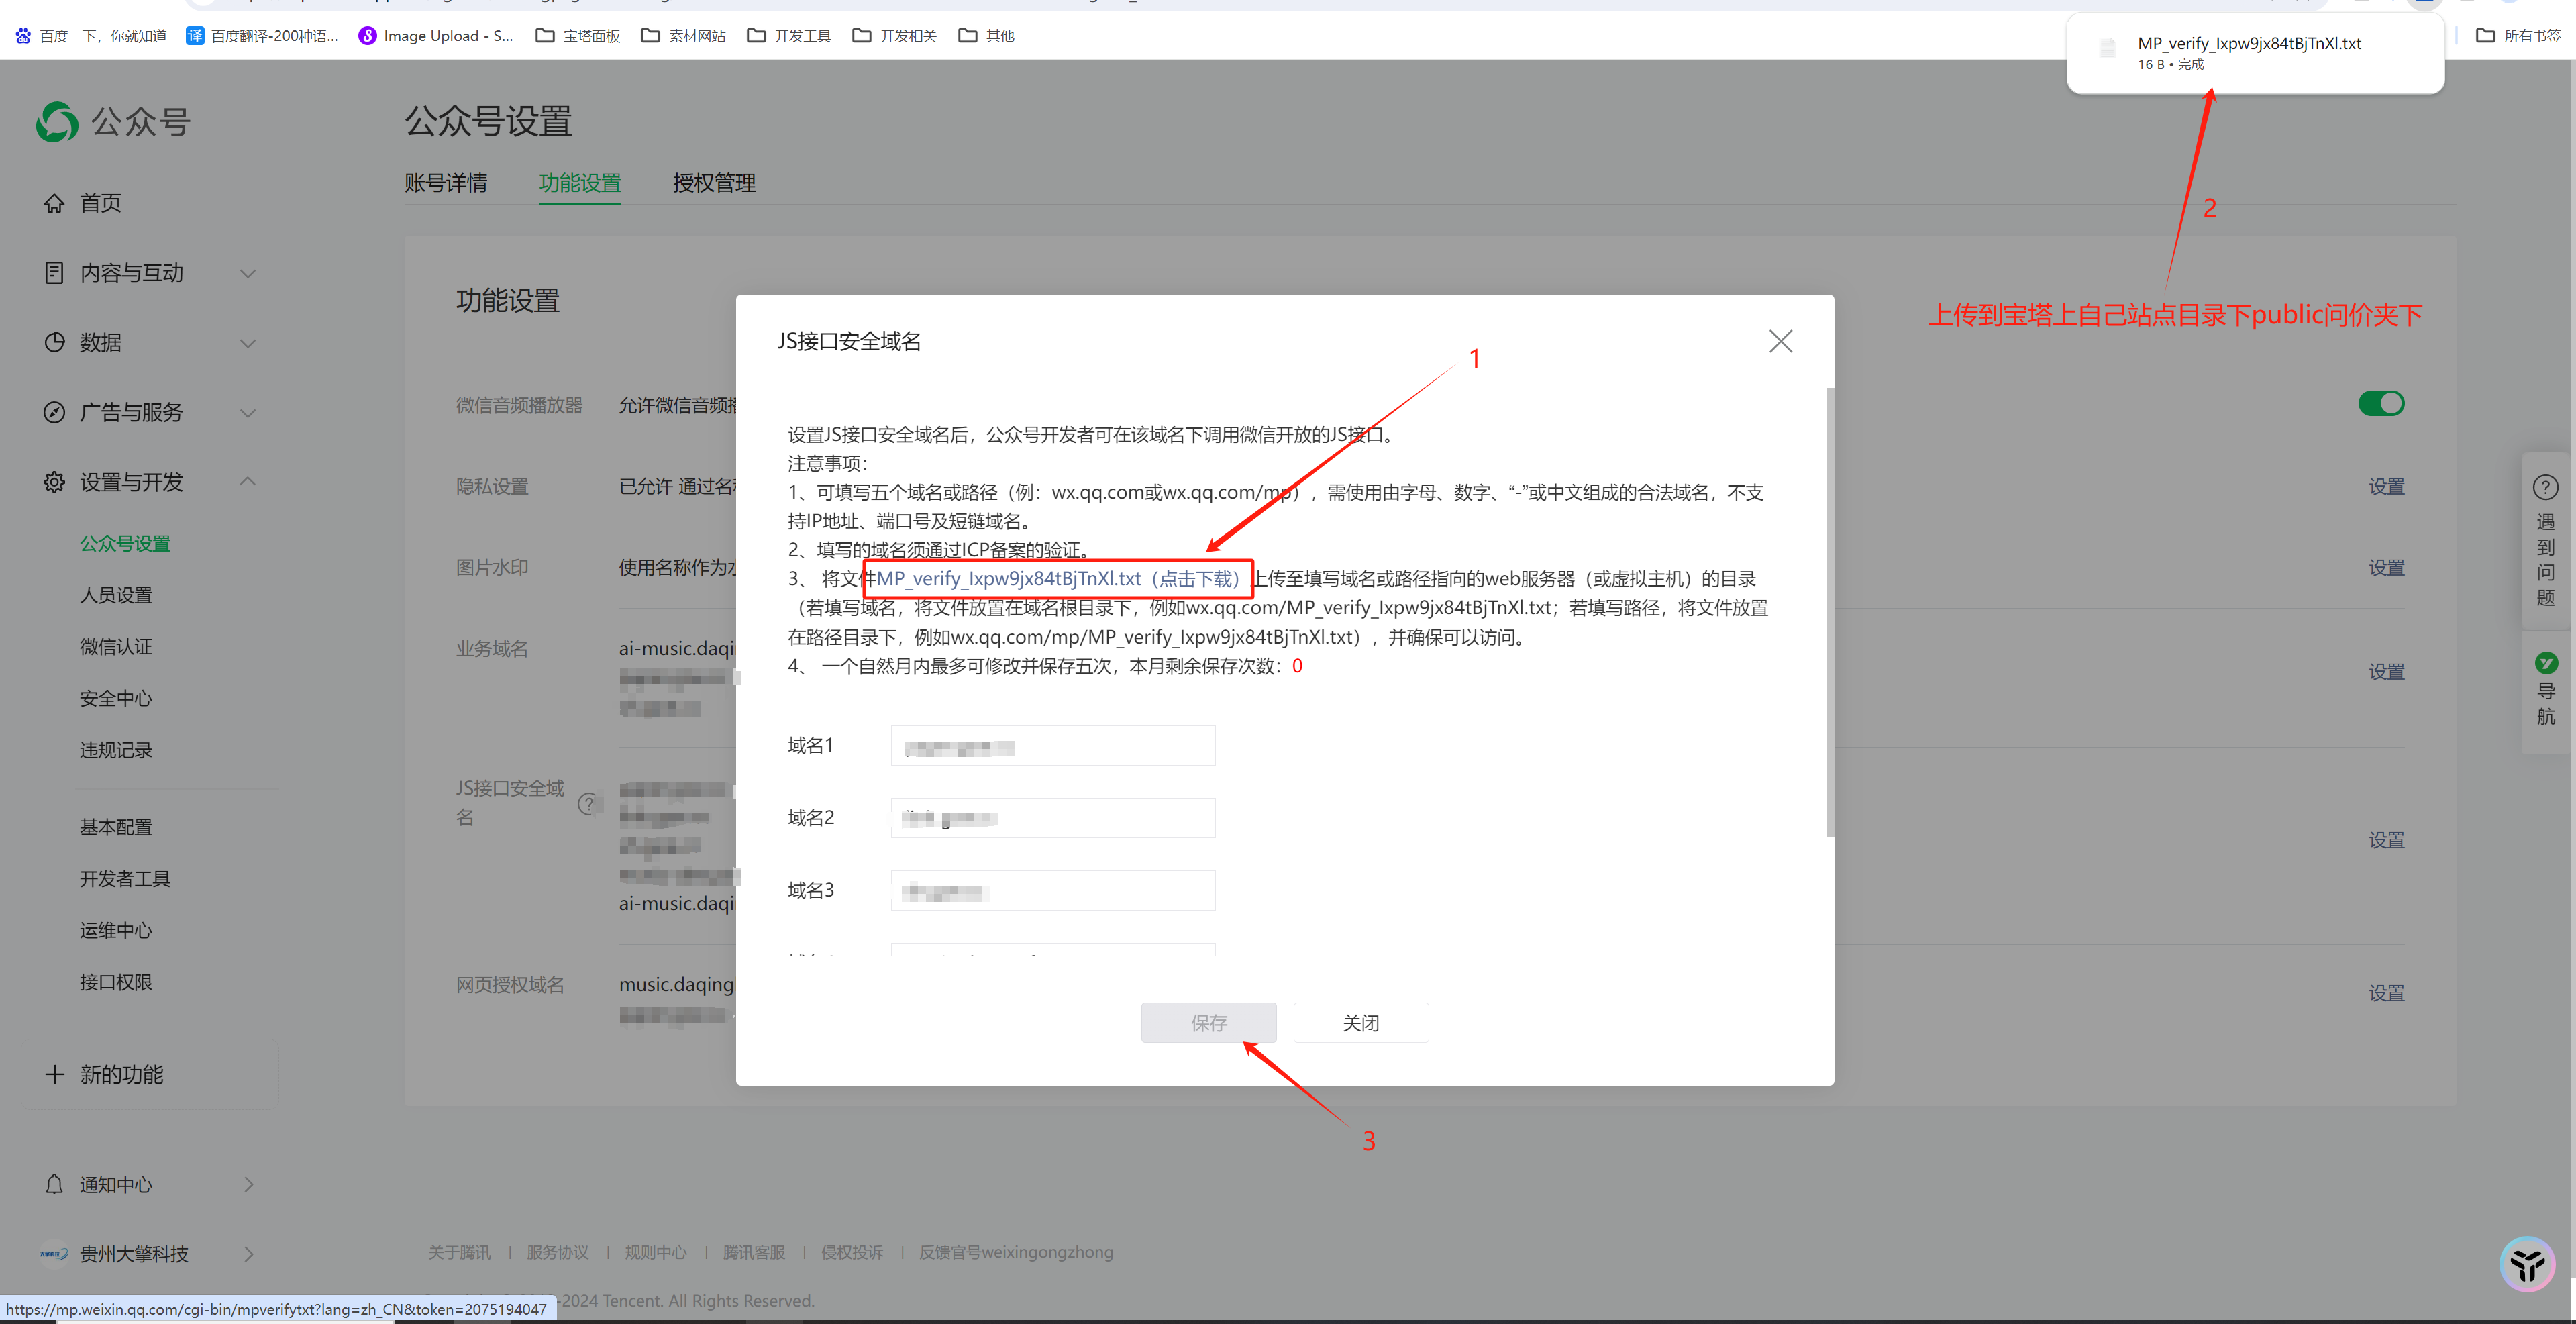2576x1324 pixels.
Task: Click the plus icon beside 新的功能
Action: pyautogui.click(x=54, y=1074)
